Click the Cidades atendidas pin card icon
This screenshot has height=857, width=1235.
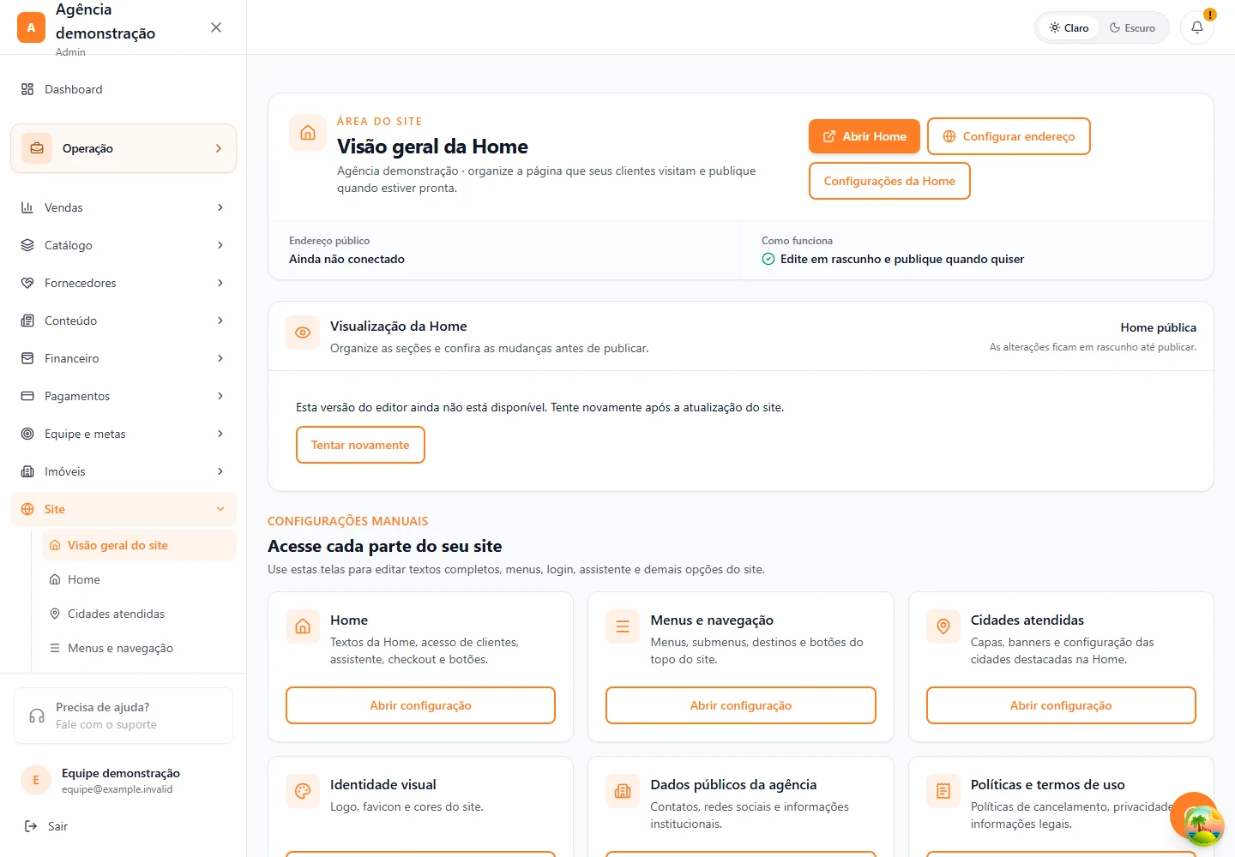(943, 626)
